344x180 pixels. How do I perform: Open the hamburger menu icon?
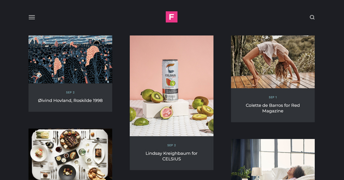click(x=32, y=17)
